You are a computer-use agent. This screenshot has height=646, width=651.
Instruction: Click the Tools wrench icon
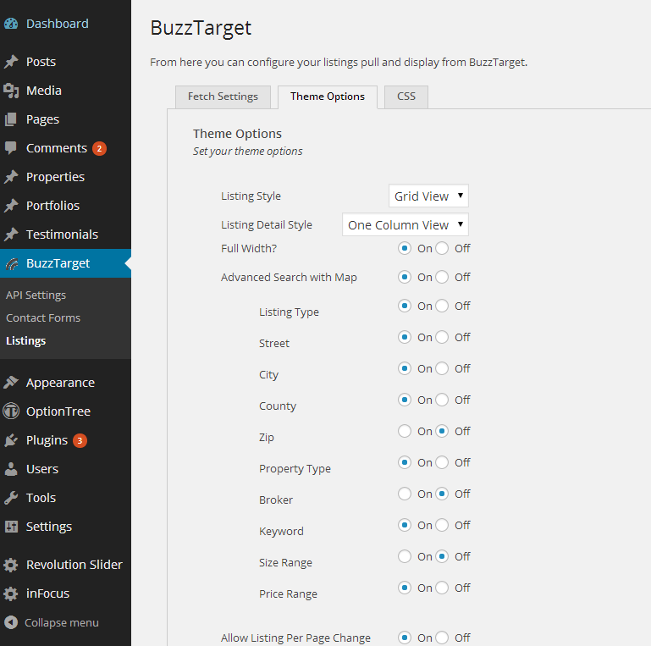click(x=11, y=498)
